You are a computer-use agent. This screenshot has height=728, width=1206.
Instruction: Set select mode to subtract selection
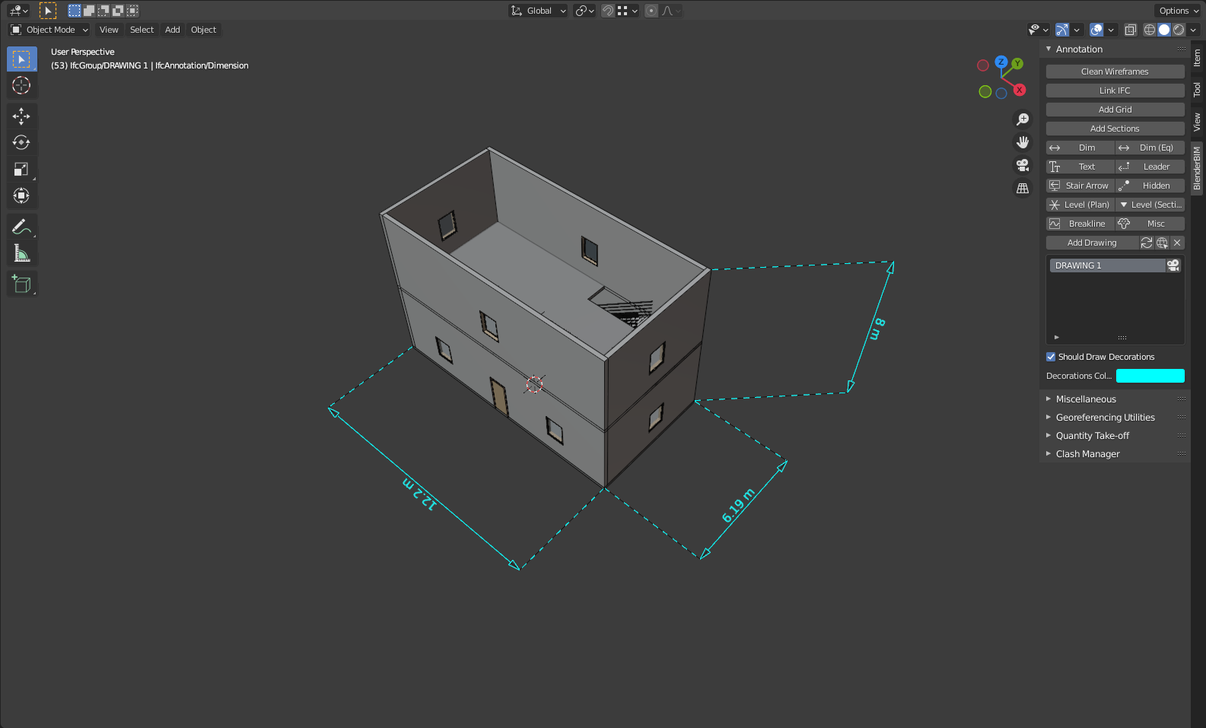pos(103,11)
